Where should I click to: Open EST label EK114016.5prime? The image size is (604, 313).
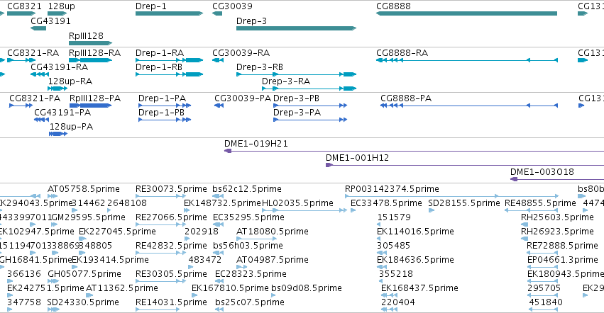click(416, 232)
